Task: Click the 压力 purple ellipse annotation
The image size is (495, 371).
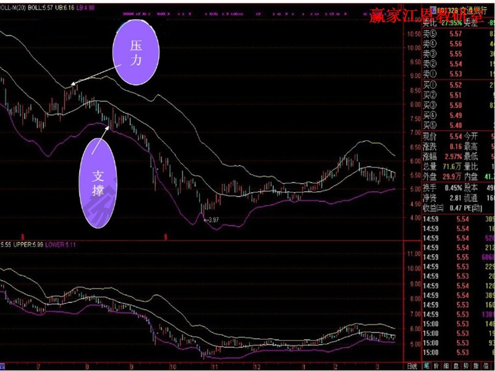Action: point(136,53)
